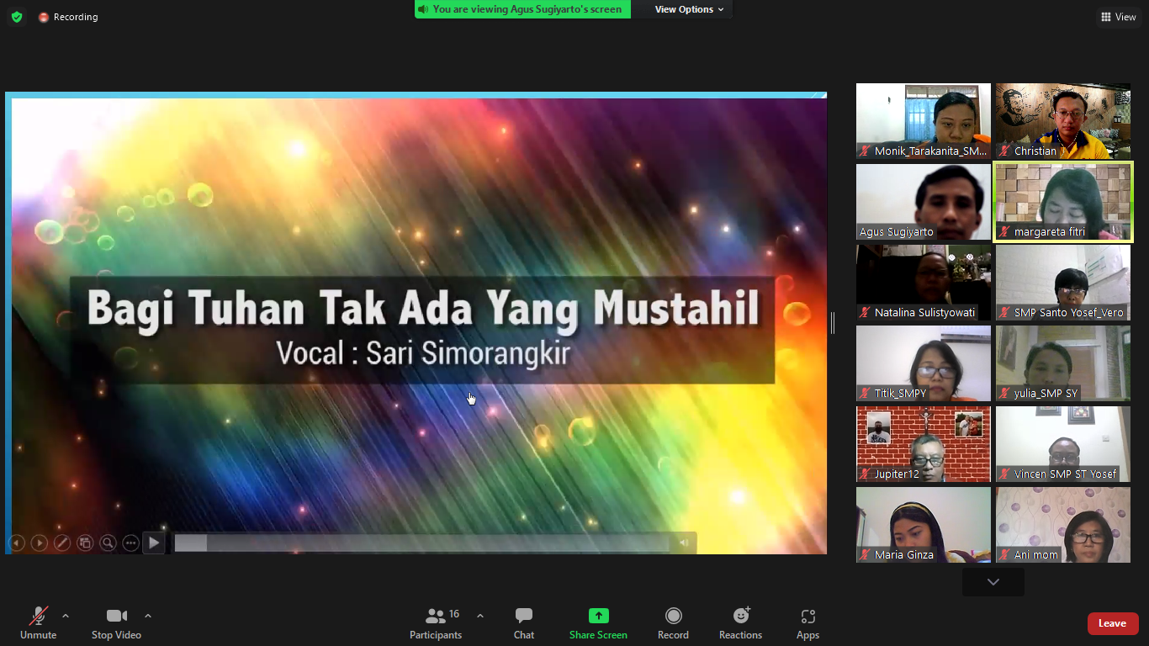This screenshot has width=1149, height=646.
Task: Click the muted mic icon on yulia_SMP SY tile
Action: pyautogui.click(x=1004, y=394)
